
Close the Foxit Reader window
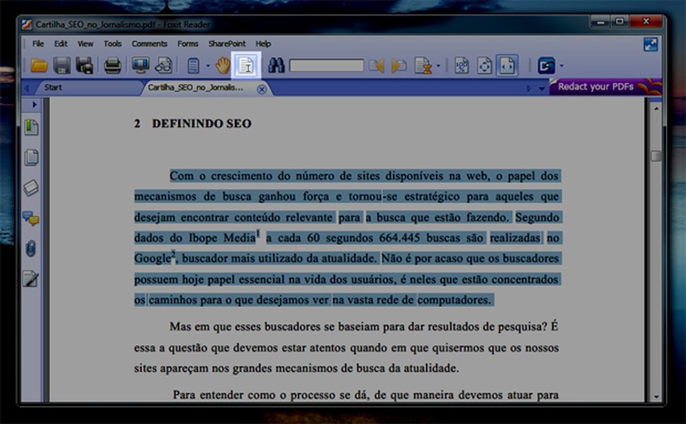tap(646, 22)
